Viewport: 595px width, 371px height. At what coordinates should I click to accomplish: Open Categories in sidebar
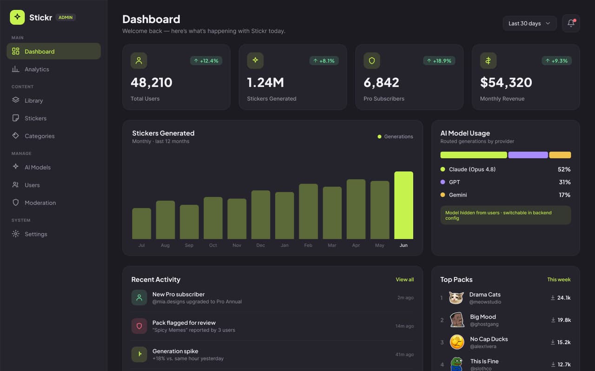click(53, 136)
